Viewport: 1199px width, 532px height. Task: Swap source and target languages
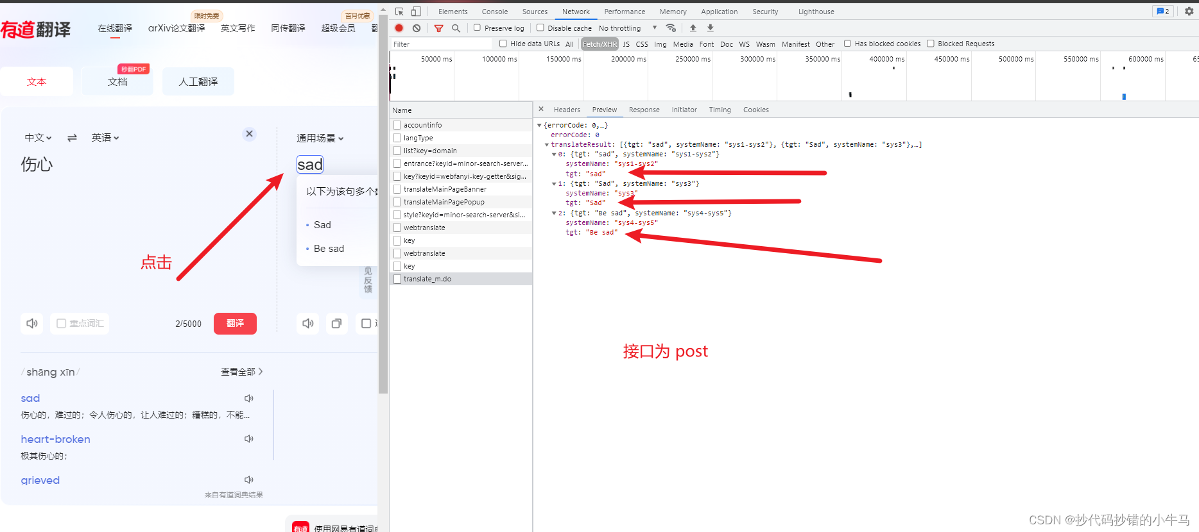pos(72,137)
